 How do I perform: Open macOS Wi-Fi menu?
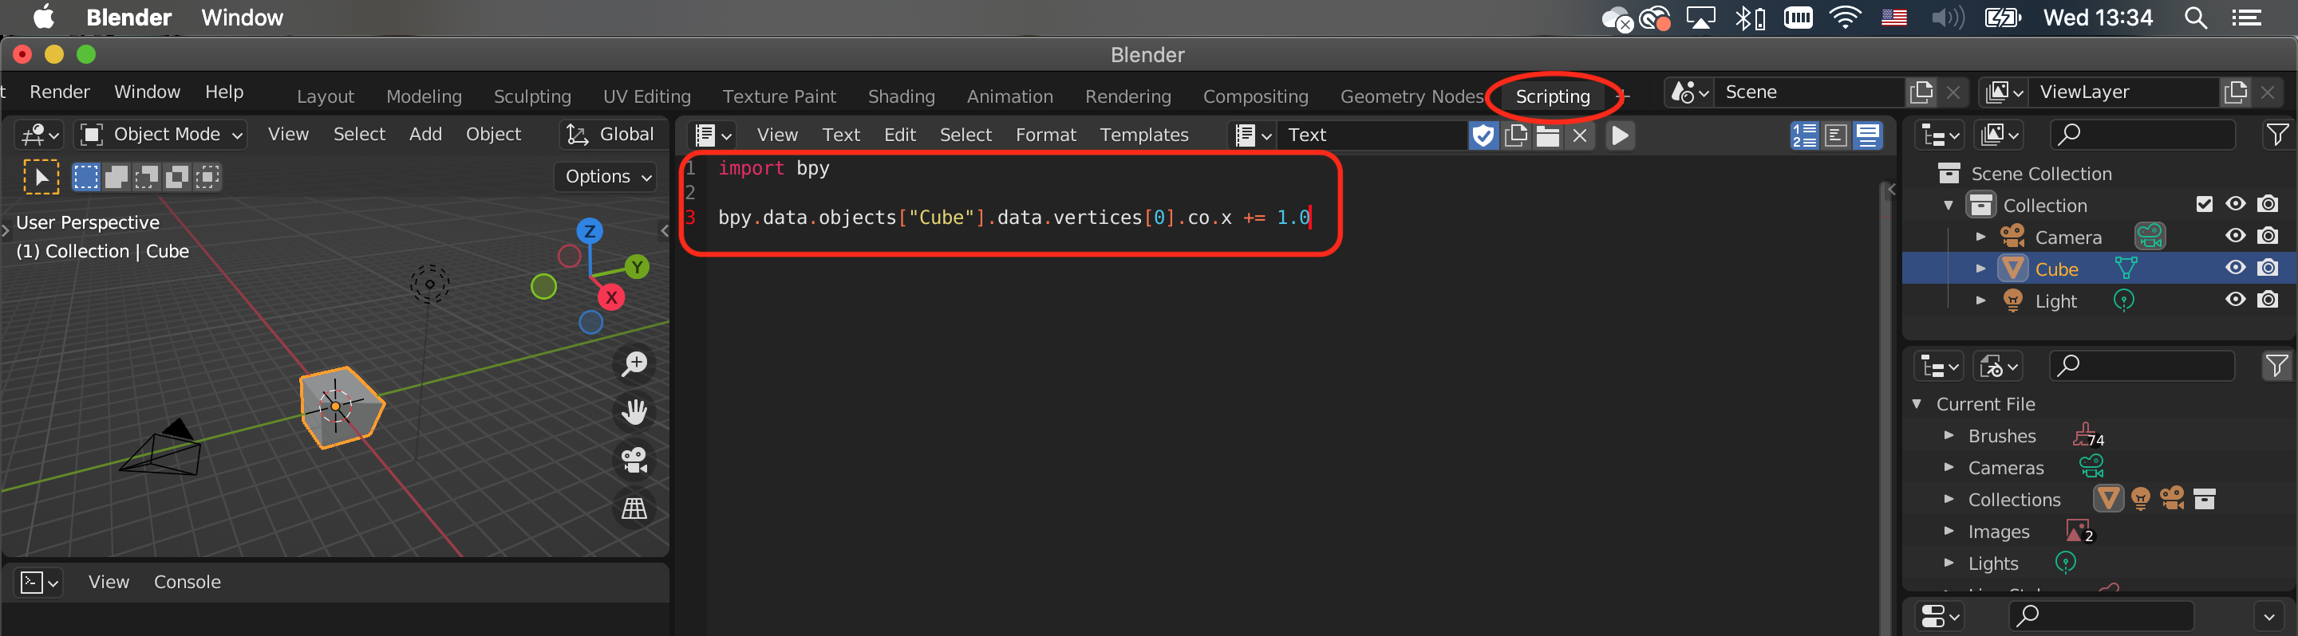(x=1845, y=18)
